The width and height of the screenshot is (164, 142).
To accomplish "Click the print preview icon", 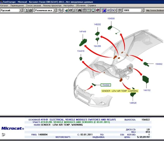I will (26, 10).
